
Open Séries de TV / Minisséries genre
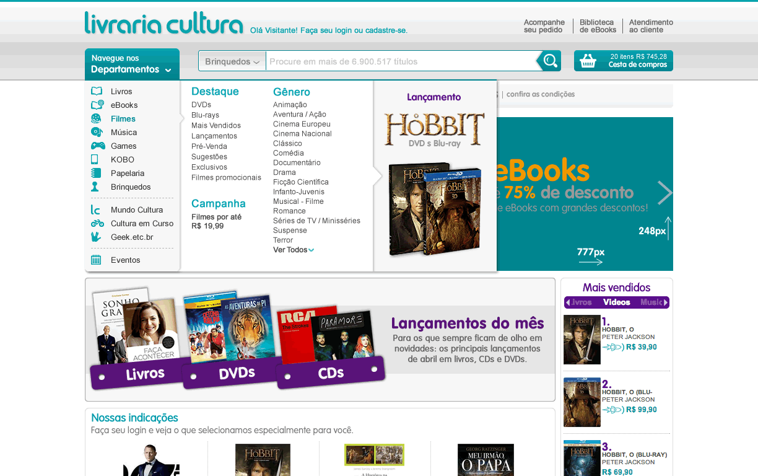point(316,221)
